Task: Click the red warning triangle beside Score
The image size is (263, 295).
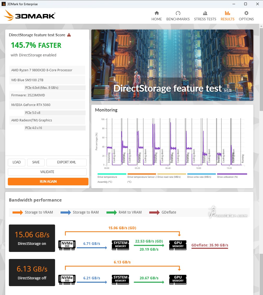Action: click(69, 35)
